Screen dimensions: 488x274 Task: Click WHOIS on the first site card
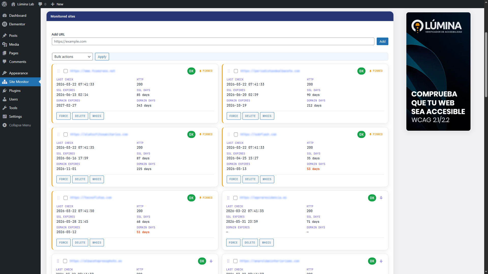97,116
